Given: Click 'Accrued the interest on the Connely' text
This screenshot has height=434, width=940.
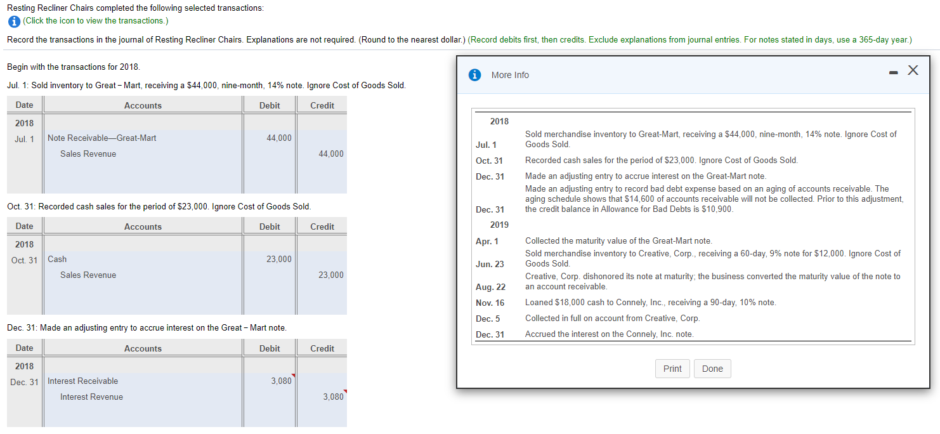Looking at the screenshot, I should pos(610,334).
